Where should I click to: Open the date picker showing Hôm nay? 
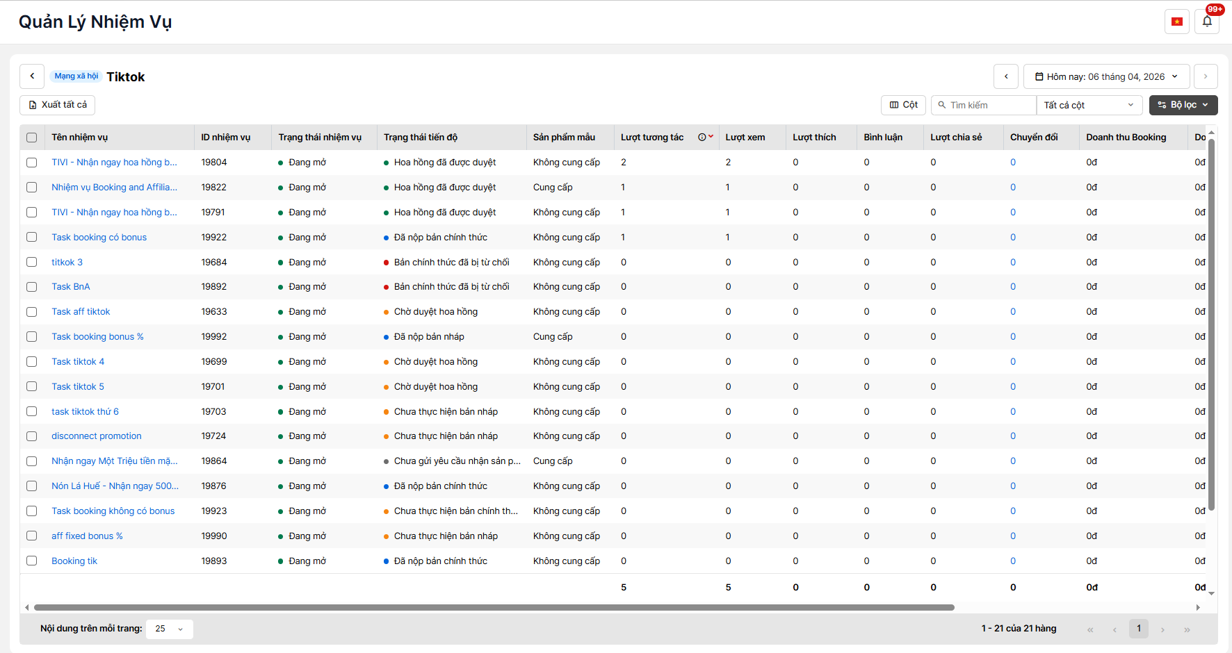coord(1106,76)
